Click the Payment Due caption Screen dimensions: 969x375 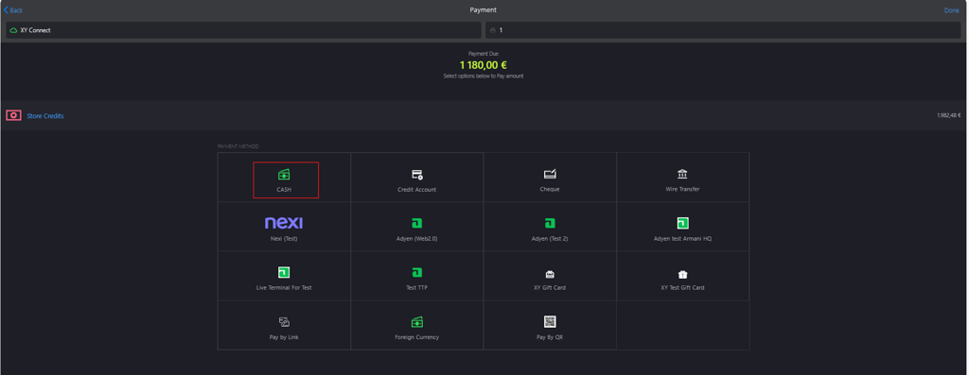tap(484, 54)
